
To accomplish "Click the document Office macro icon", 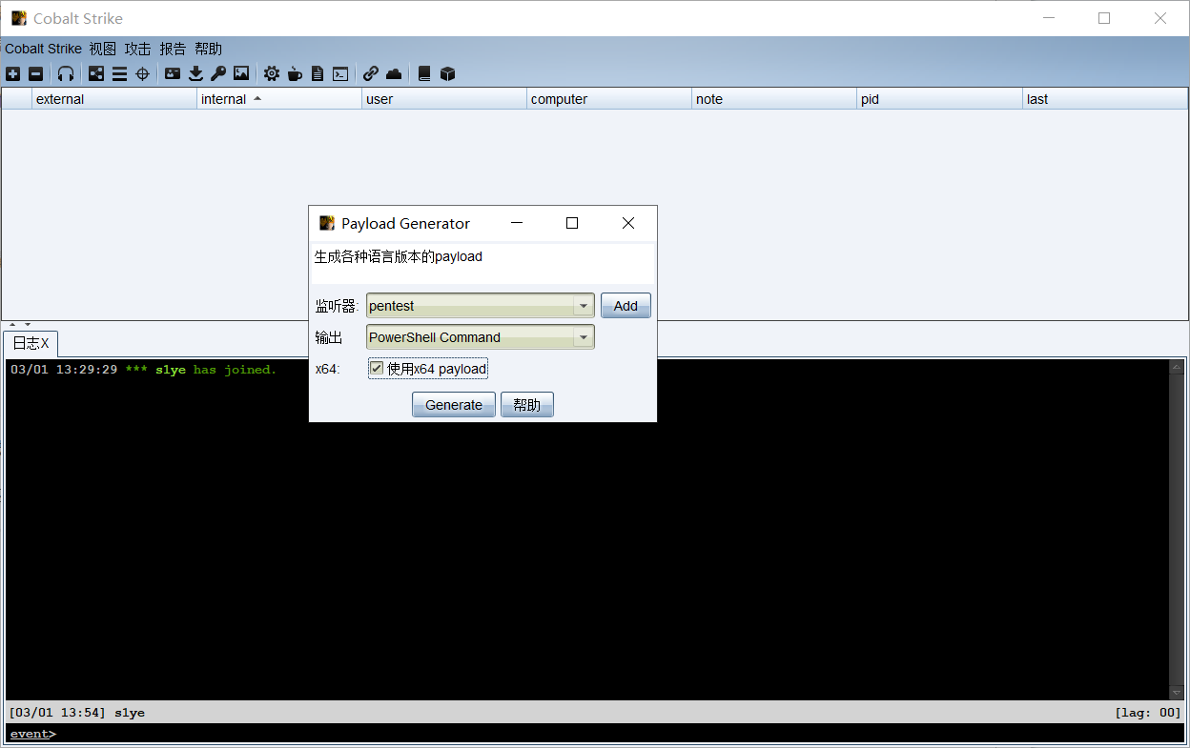I will pos(318,73).
